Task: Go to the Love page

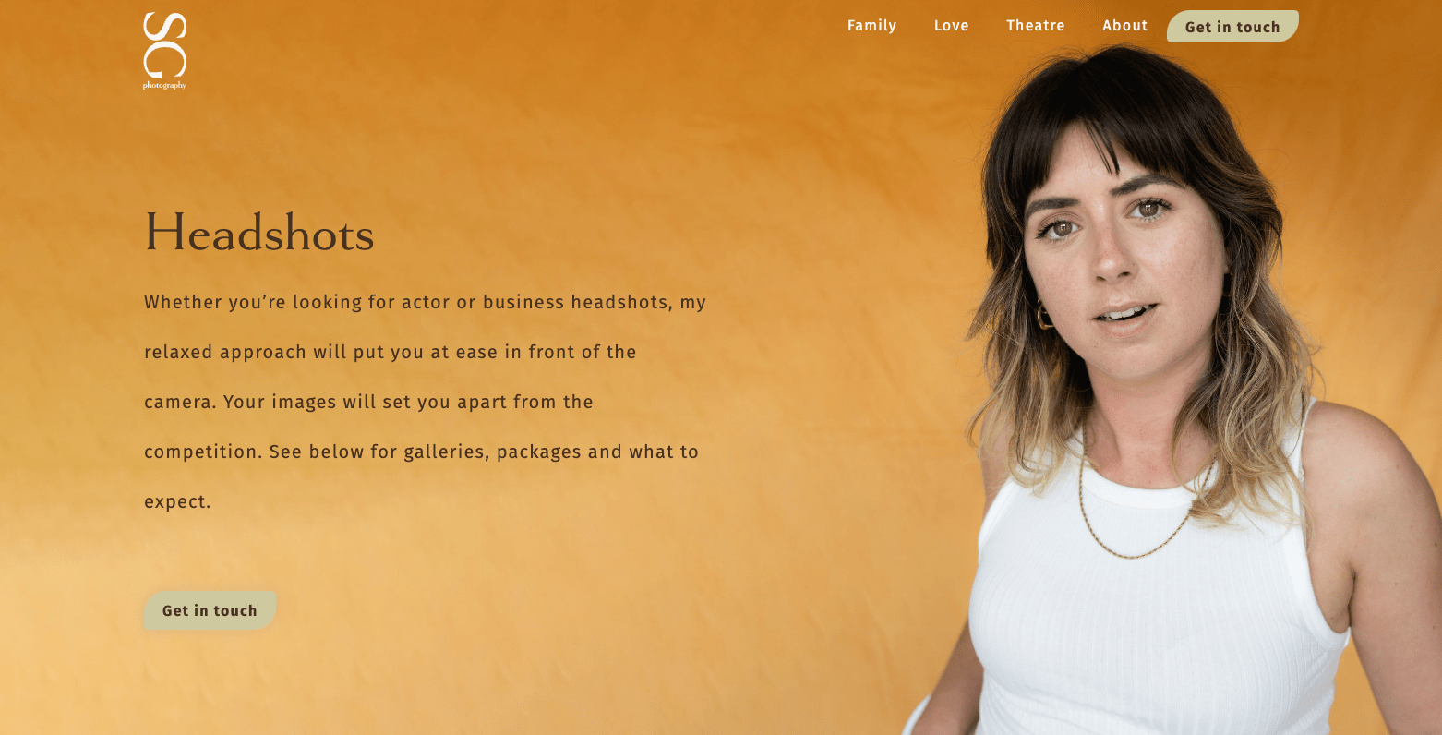Action: click(951, 26)
